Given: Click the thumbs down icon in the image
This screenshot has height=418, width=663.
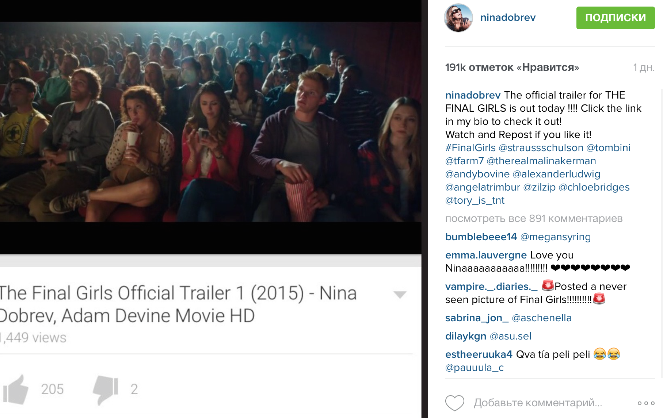Looking at the screenshot, I should 106,390.
